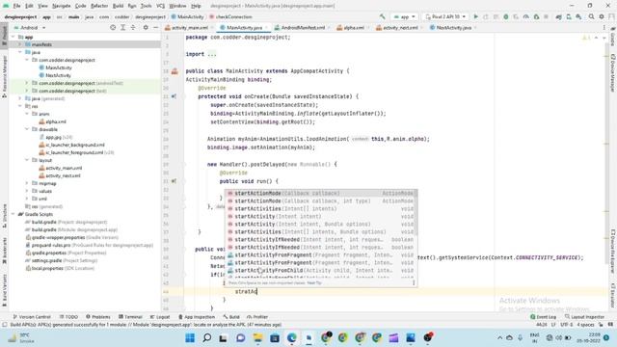Click Select Opened File target icon in Project panel
The width and height of the screenshot is (617, 347).
113,28
